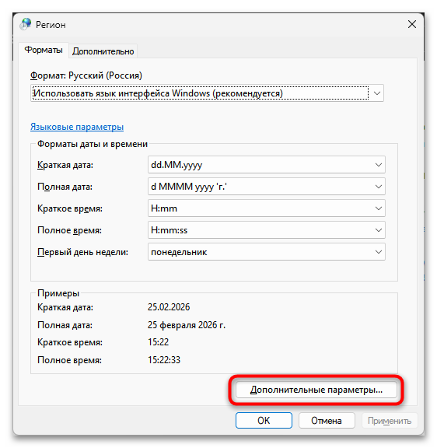The height and width of the screenshot is (448, 437).
Task: Click the Отмена button
Action: [327, 420]
